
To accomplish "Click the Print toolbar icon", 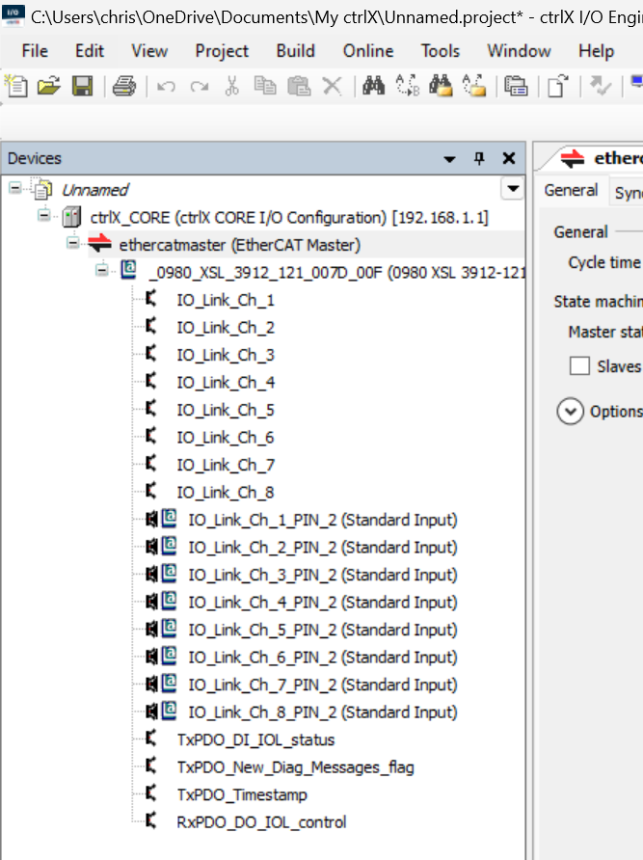I will (x=124, y=86).
